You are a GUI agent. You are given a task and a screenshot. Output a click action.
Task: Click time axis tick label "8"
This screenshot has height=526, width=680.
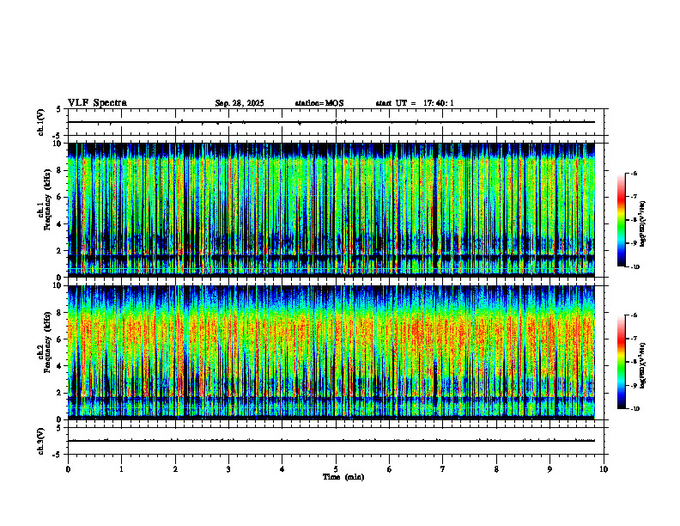(x=496, y=469)
